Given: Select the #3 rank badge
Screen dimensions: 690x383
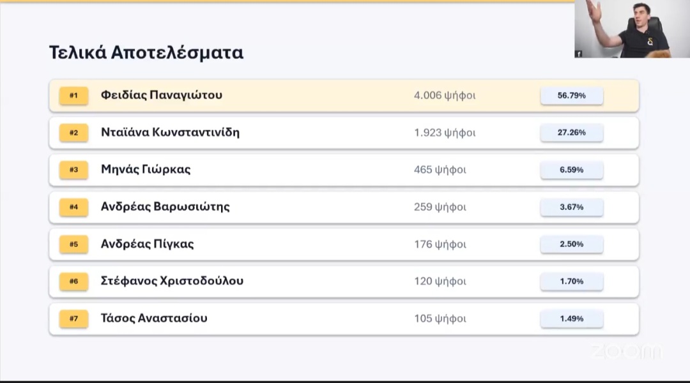Looking at the screenshot, I should pyautogui.click(x=73, y=170).
